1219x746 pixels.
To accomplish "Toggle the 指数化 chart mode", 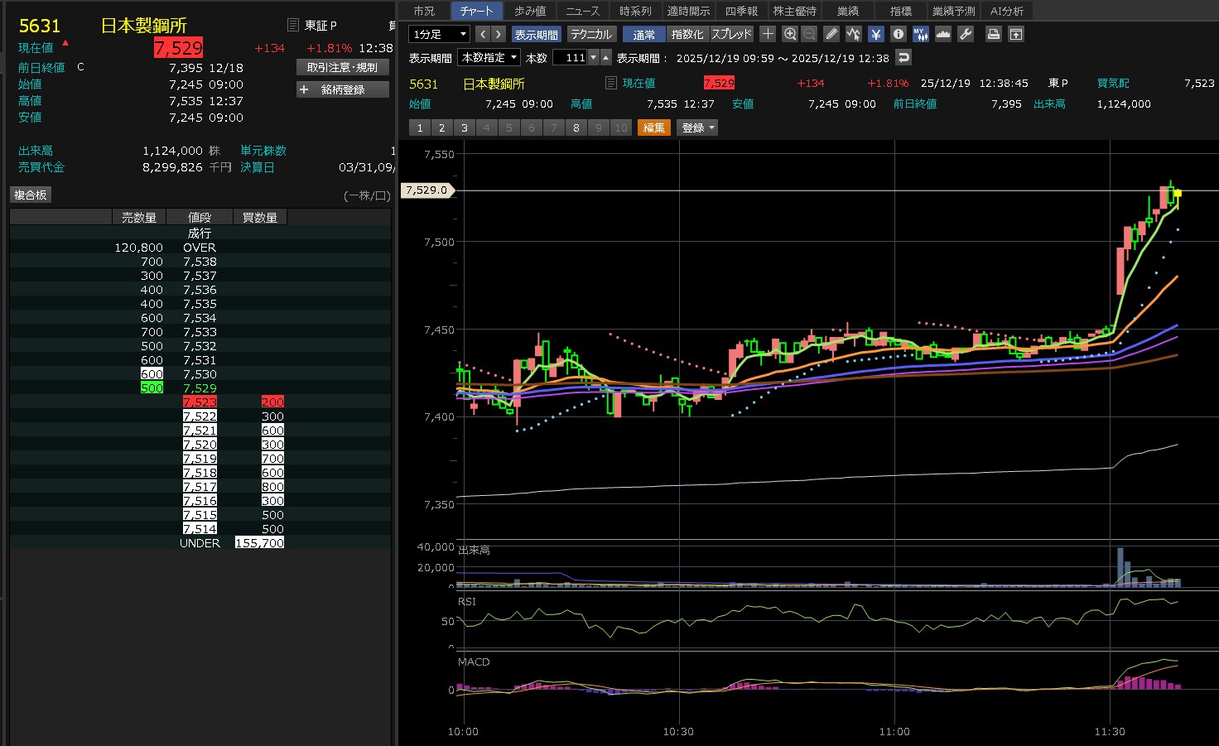I will tap(687, 34).
